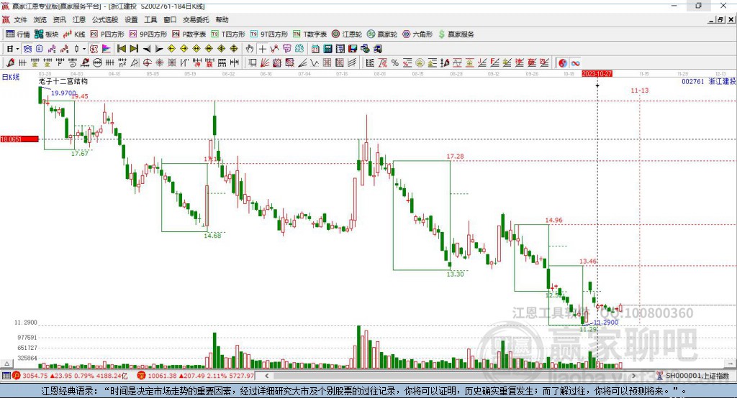Viewport: 737px width, 398px height.
Task: Open the 江恩轮 Gann wheel
Action: [x=347, y=34]
